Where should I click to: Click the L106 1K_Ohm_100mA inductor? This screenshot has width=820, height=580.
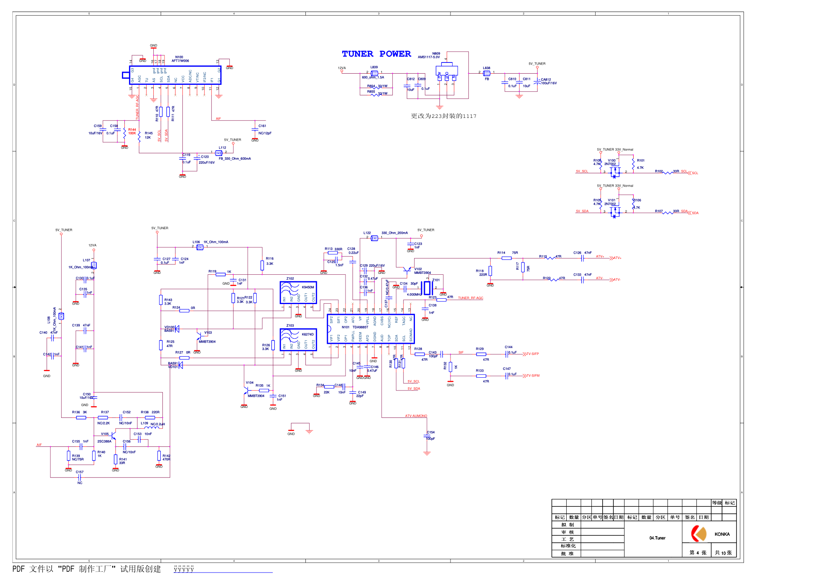(200, 247)
